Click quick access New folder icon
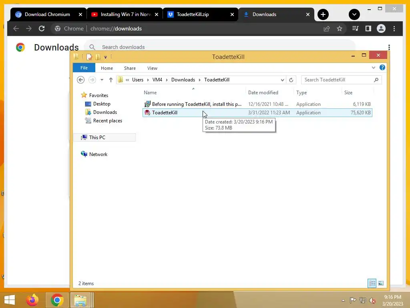 point(98,57)
